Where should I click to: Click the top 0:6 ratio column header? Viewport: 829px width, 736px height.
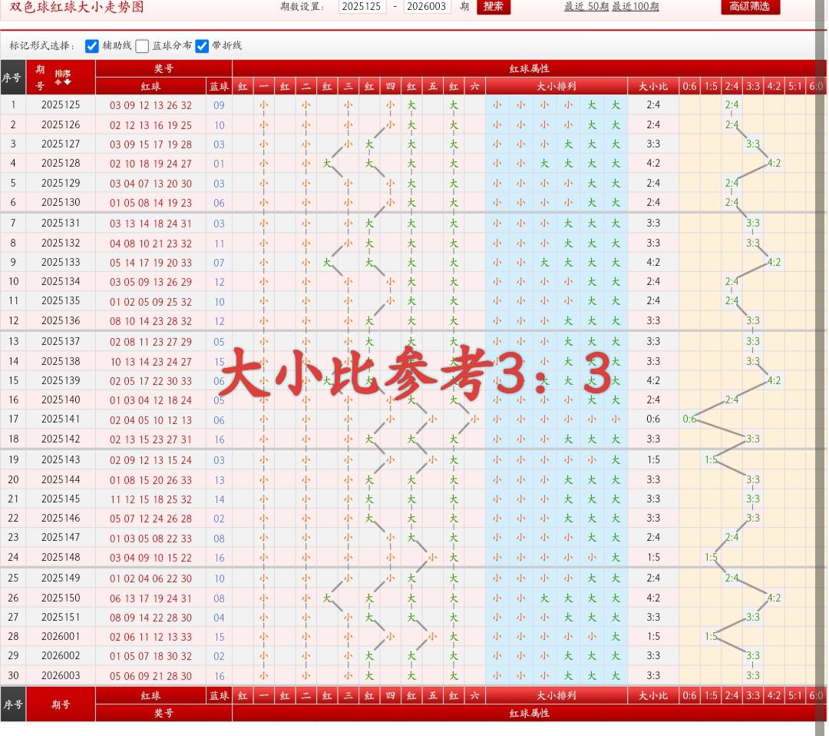point(689,87)
